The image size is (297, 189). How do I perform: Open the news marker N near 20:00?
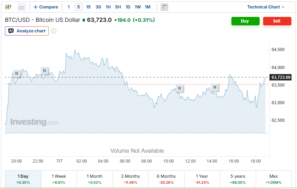pos(17,74)
